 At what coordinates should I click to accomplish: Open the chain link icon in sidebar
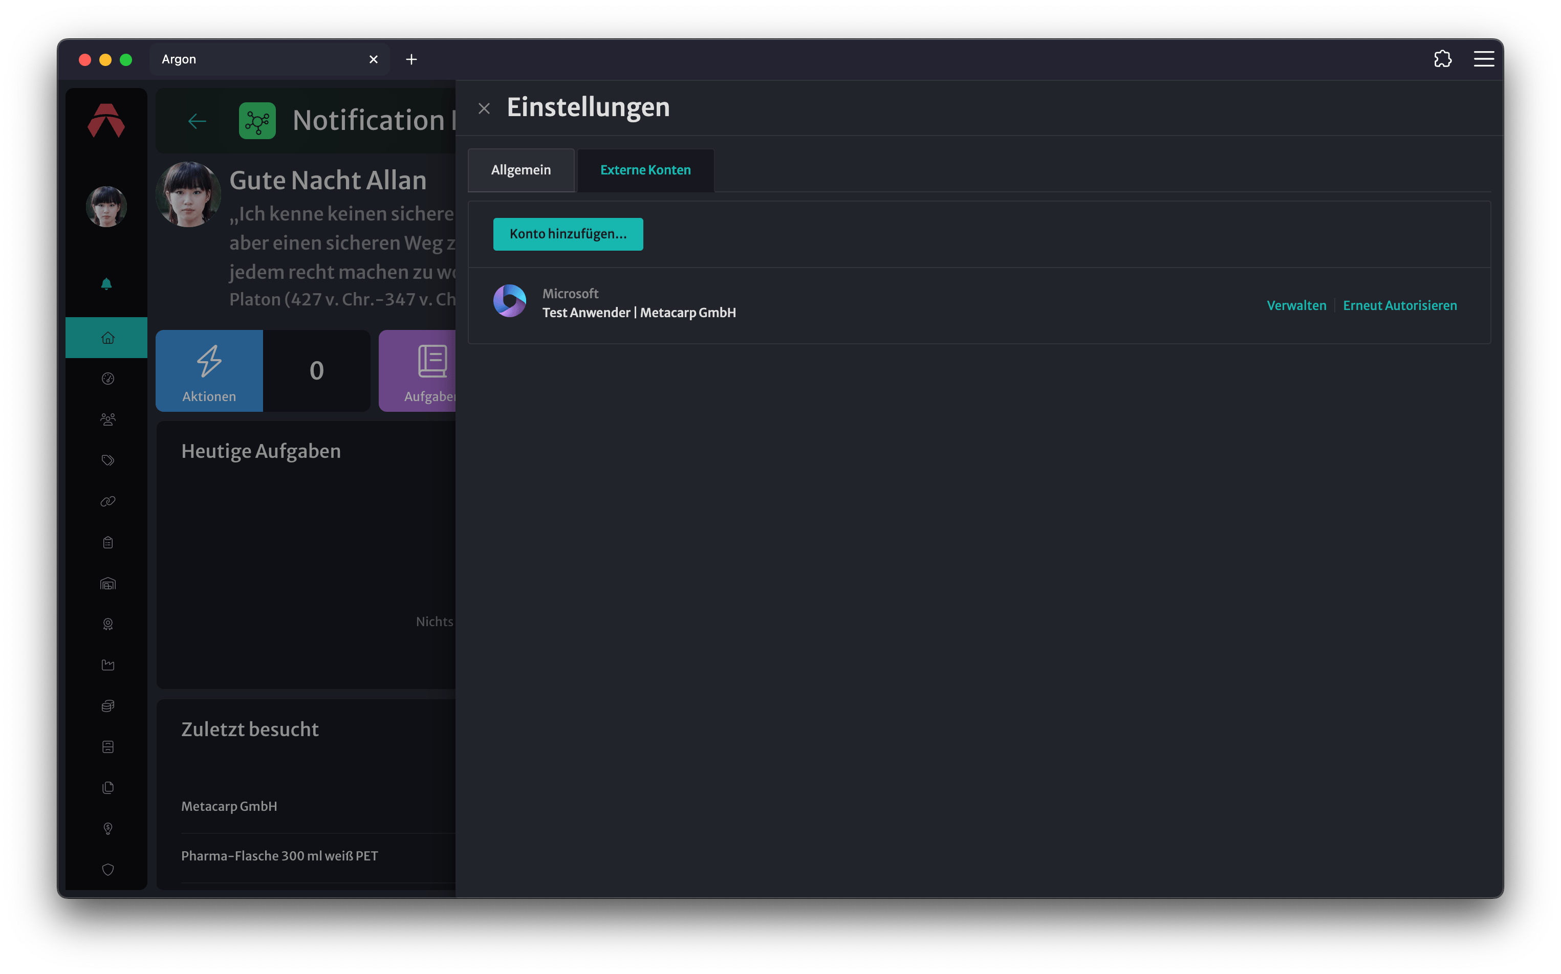[x=107, y=501]
